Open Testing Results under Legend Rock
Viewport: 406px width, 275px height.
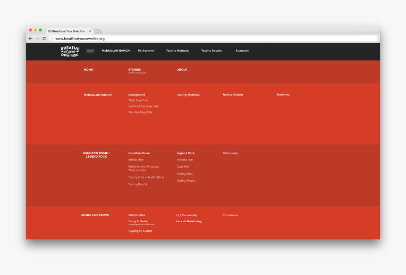click(x=186, y=180)
